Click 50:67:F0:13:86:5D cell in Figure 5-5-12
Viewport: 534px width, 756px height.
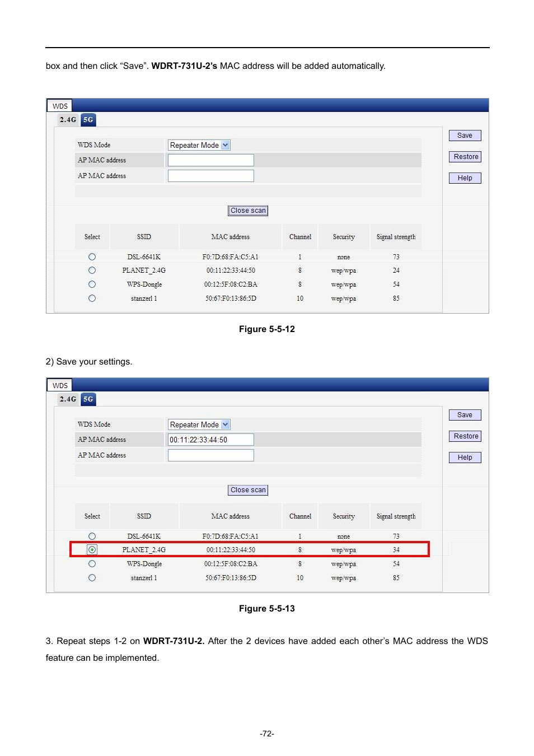pos(231,298)
